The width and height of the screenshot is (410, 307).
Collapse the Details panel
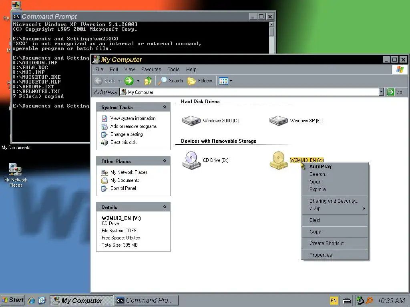click(x=165, y=207)
